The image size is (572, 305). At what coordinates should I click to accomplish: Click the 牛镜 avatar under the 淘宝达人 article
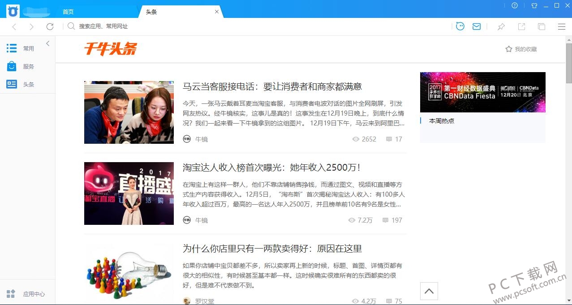[x=187, y=220]
